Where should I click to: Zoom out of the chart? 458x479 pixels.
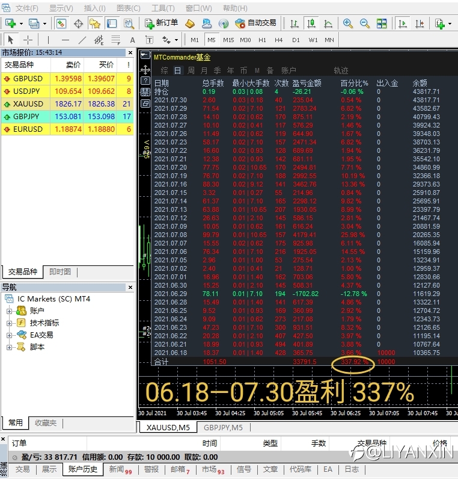(364, 23)
